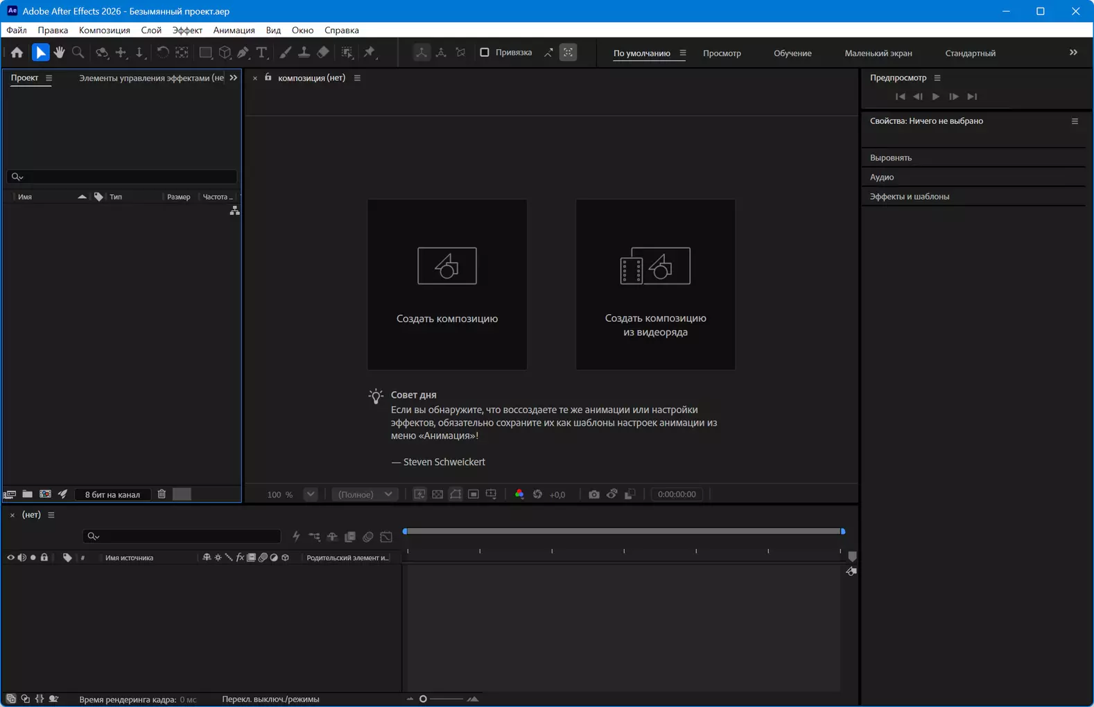This screenshot has width=1094, height=707.
Task: Open the Файл menu
Action: (x=17, y=30)
